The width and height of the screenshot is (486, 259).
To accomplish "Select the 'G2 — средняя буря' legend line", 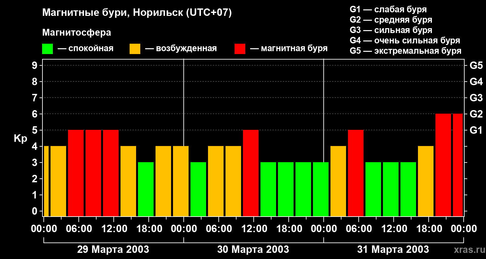I will [x=391, y=20].
